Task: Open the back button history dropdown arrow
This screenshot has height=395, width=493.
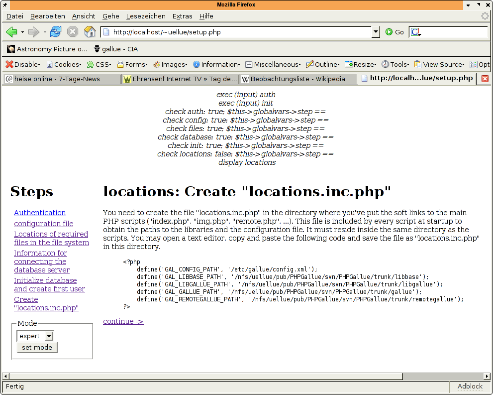Action: [22, 32]
